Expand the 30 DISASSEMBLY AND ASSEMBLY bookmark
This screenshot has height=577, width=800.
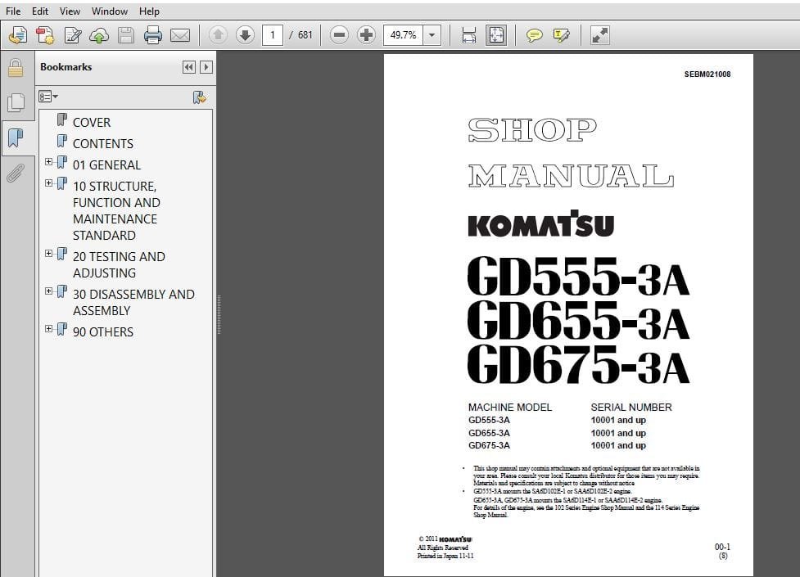click(48, 291)
